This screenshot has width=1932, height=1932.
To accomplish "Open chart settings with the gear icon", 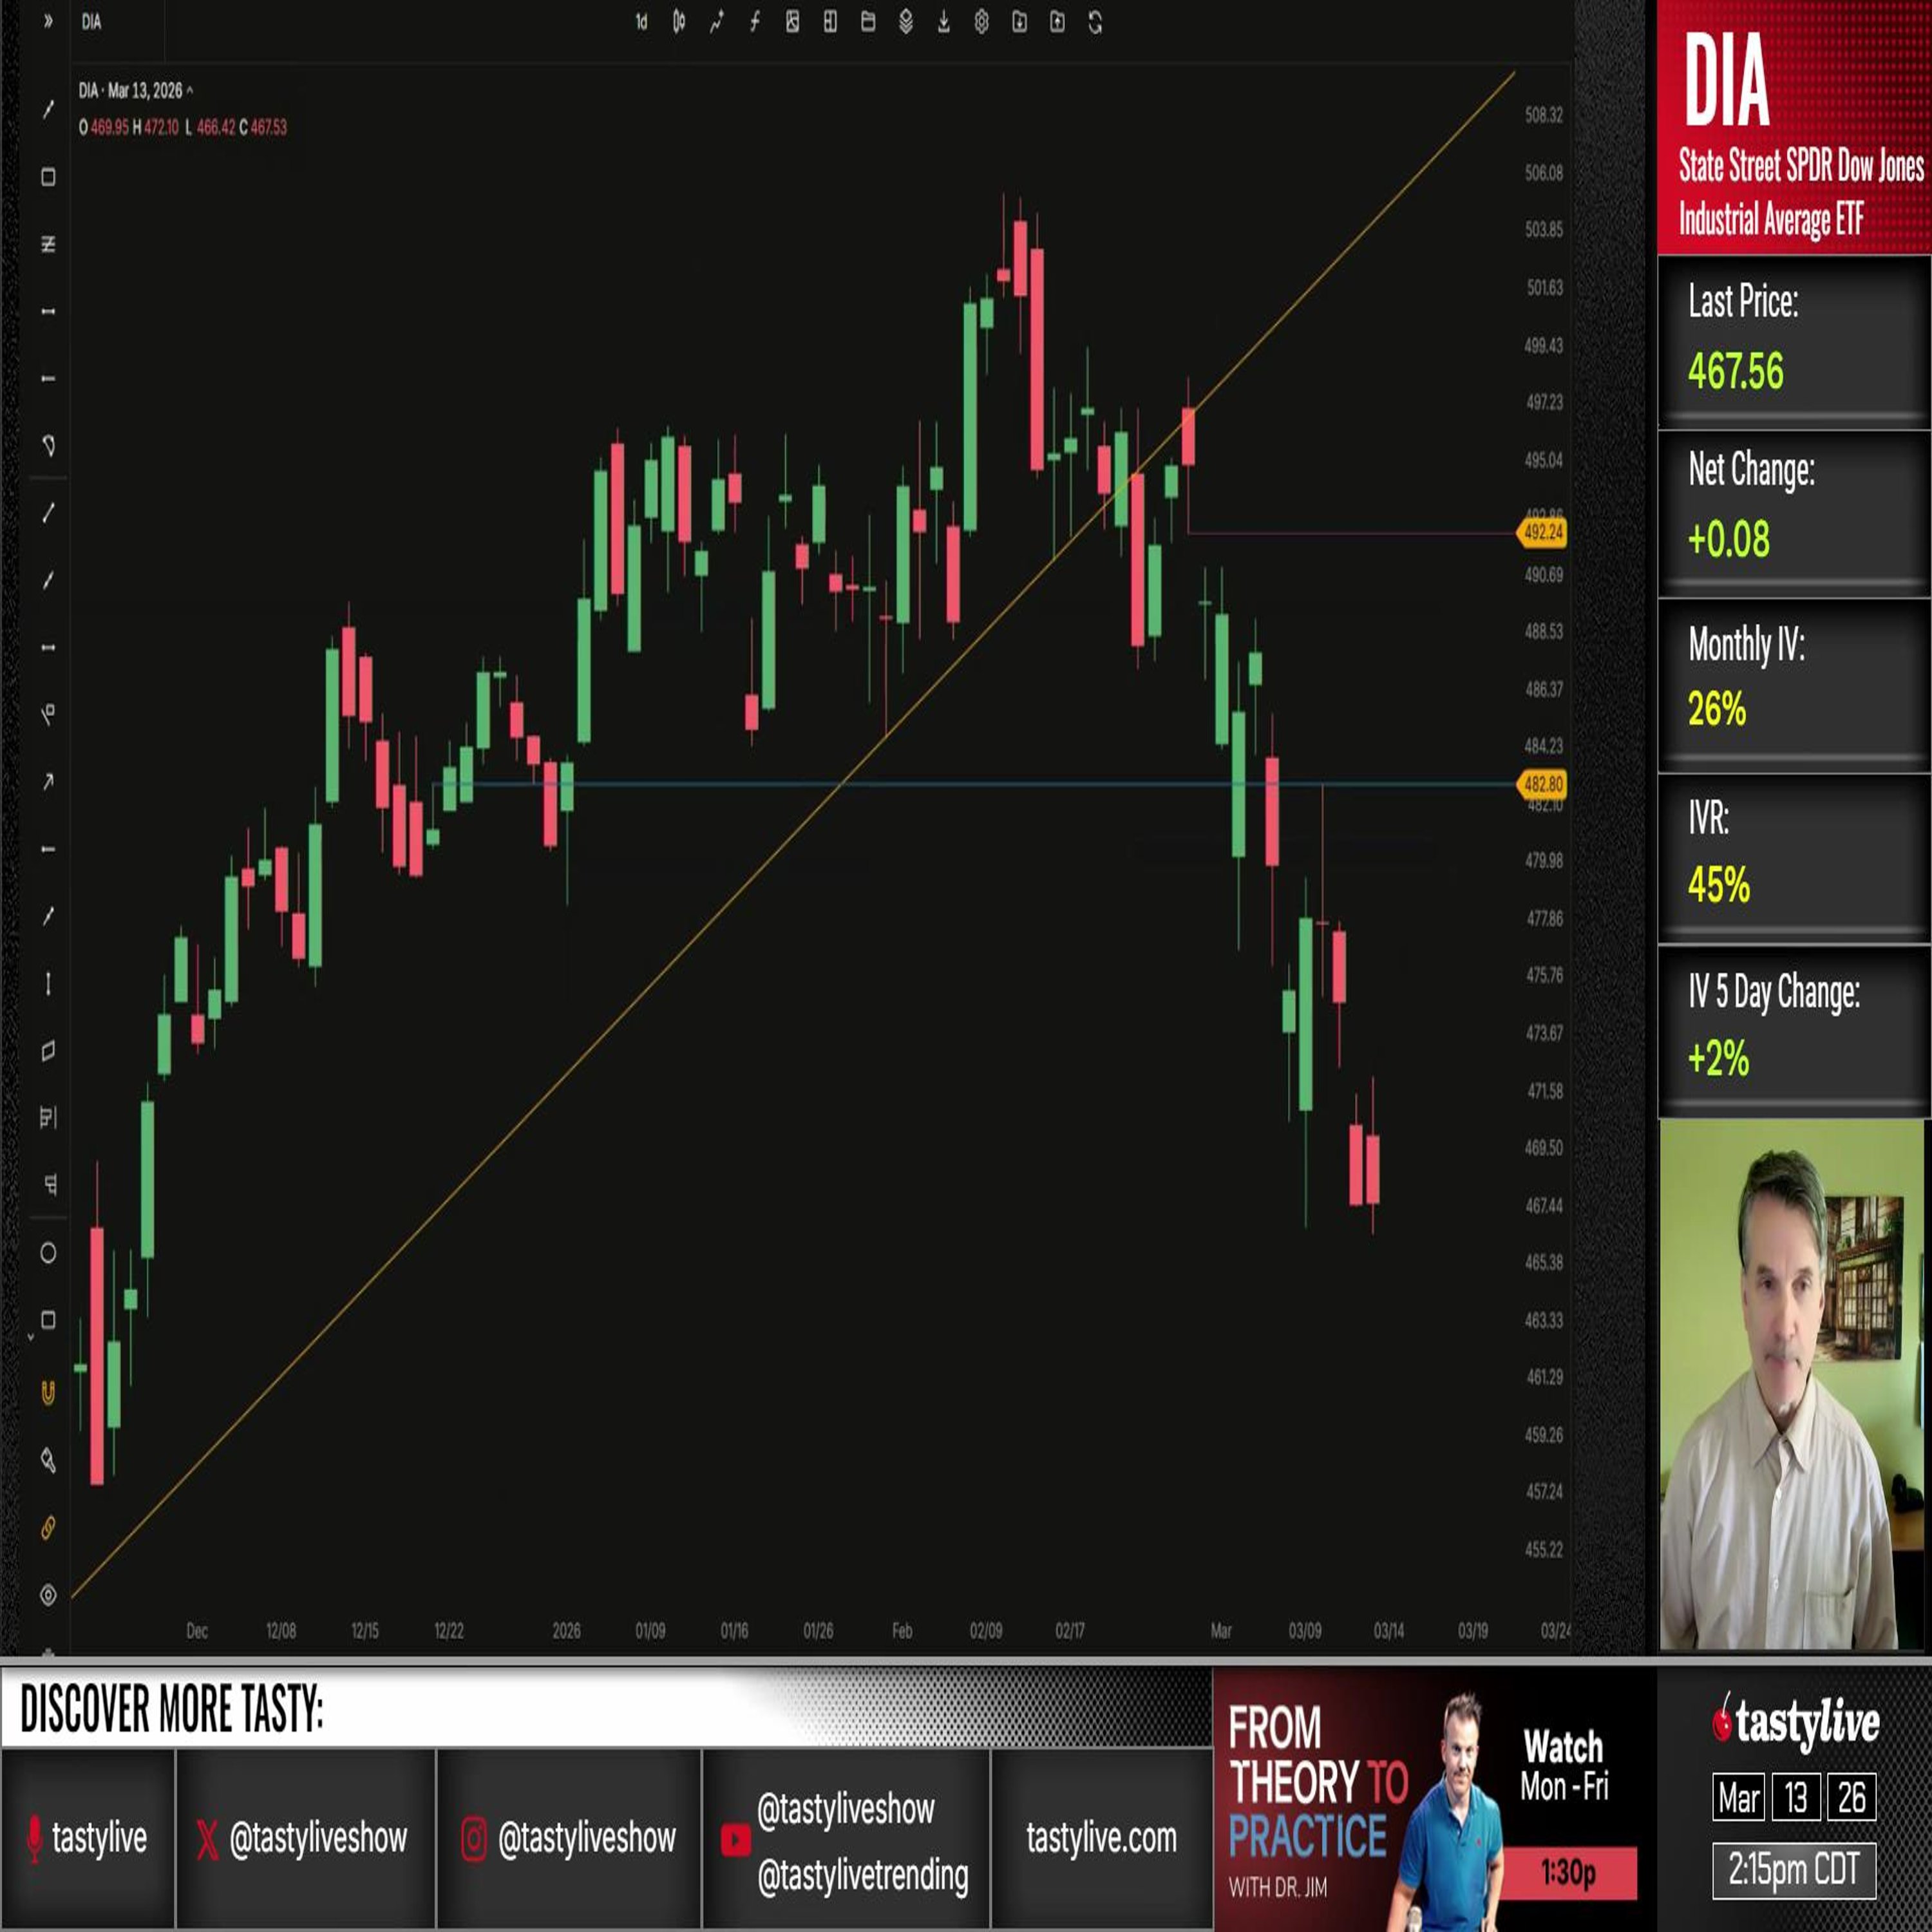I will [x=981, y=22].
